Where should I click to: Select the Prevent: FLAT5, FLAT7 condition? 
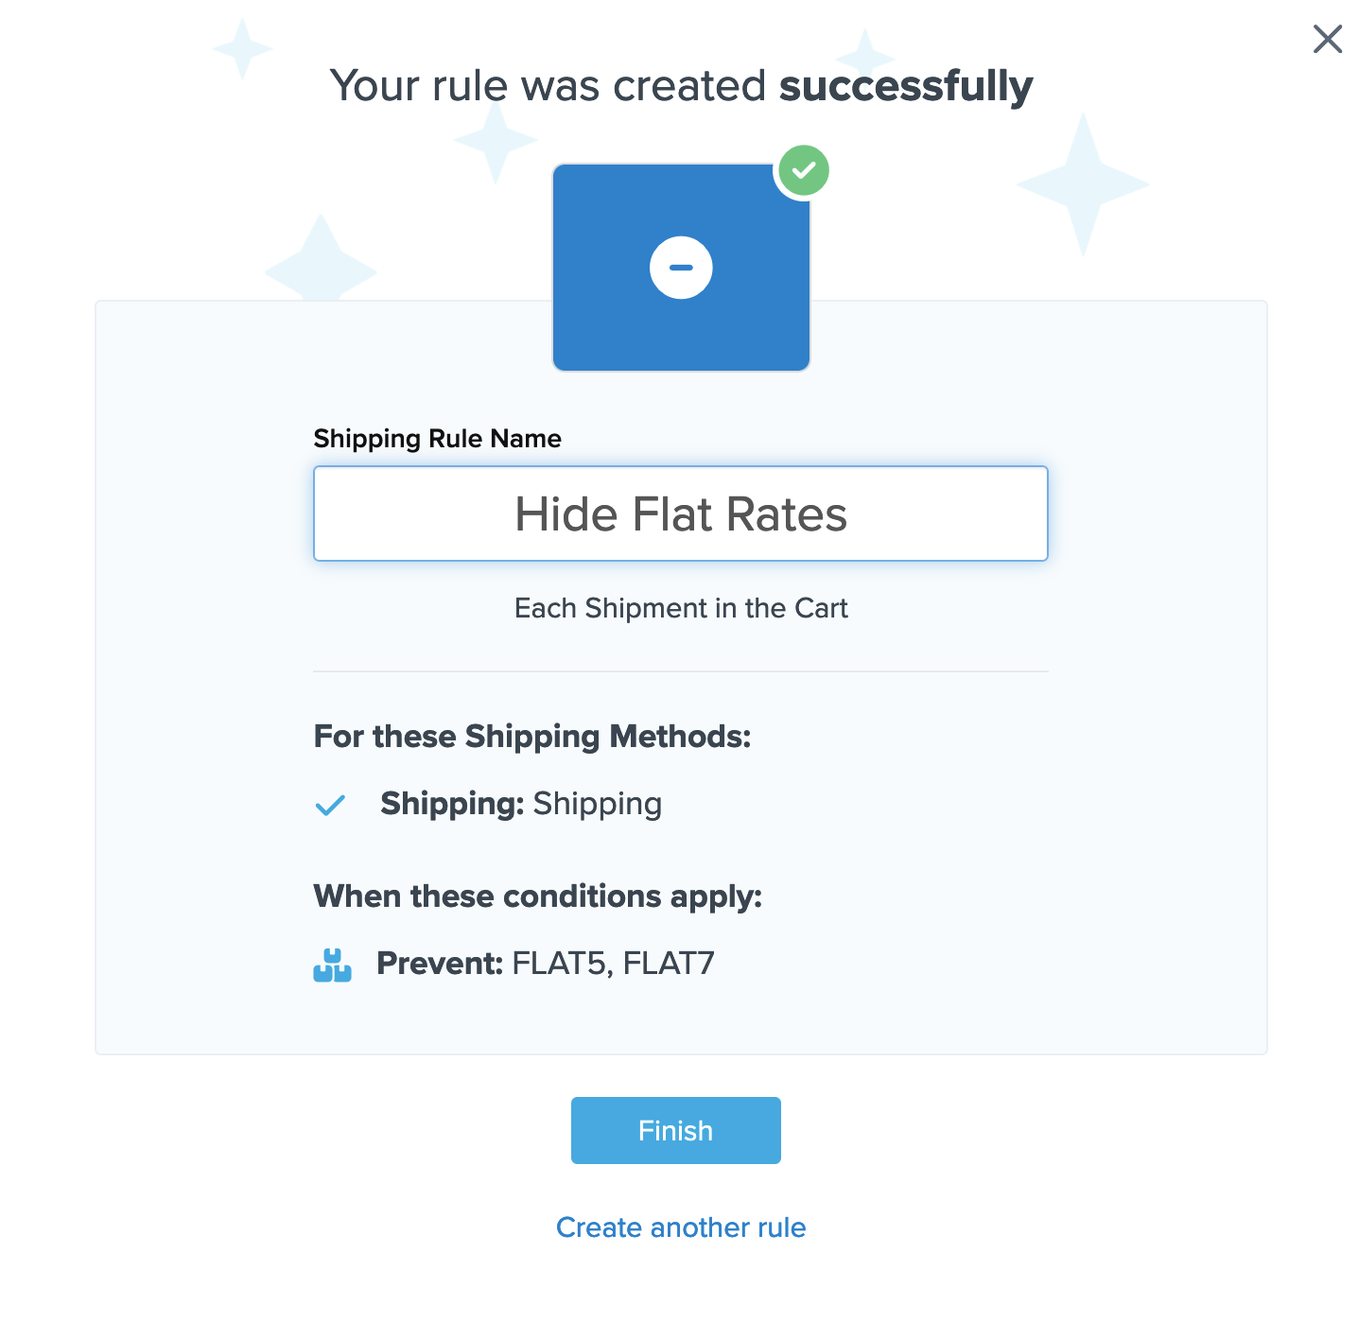pyautogui.click(x=546, y=964)
